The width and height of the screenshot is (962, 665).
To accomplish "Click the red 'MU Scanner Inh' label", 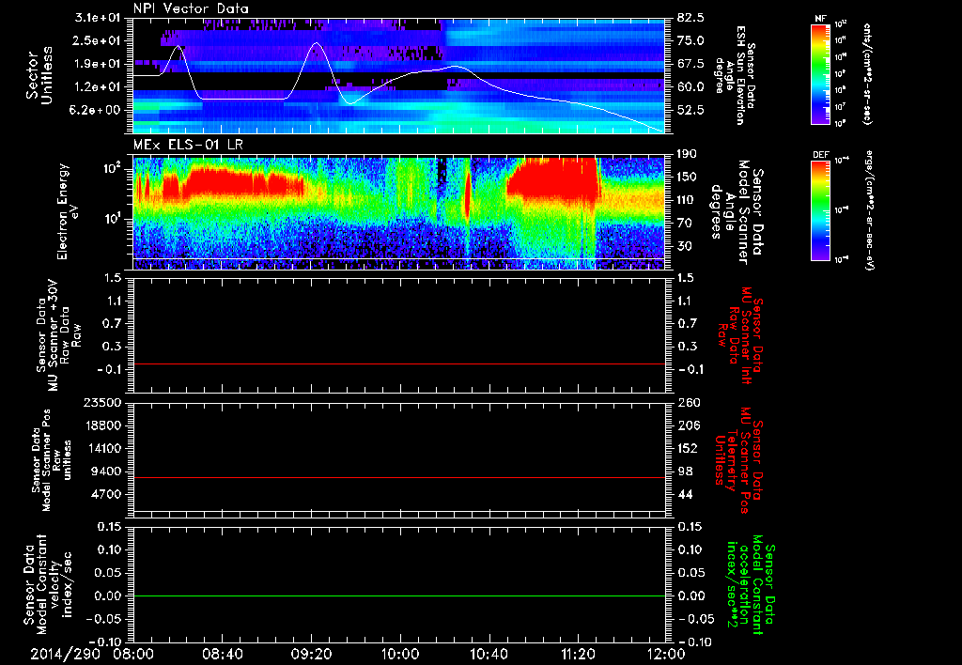I will (x=738, y=335).
